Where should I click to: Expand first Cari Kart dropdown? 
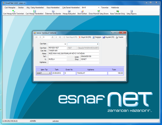point(65,44)
